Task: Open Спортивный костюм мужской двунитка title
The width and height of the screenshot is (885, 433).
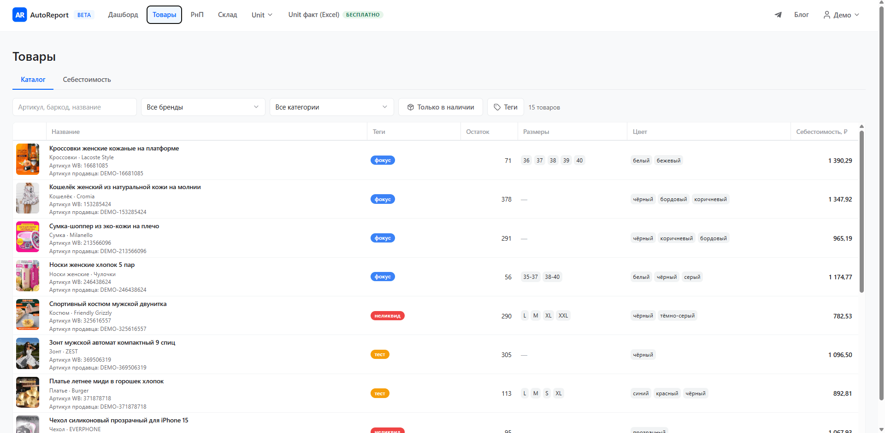Action: pyautogui.click(x=108, y=304)
